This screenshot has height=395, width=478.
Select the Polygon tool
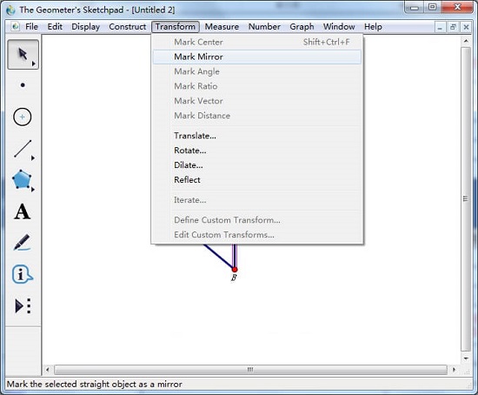pos(22,179)
